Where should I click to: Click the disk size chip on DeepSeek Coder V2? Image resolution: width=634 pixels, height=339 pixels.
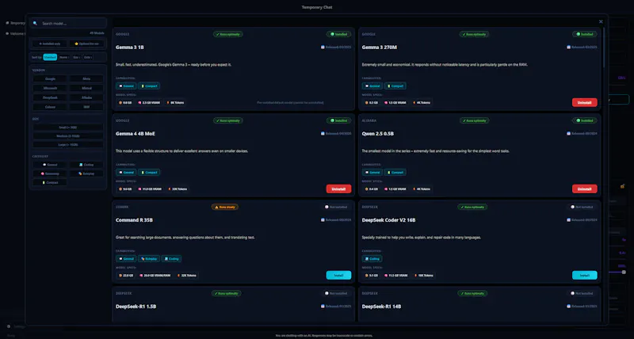click(372, 275)
